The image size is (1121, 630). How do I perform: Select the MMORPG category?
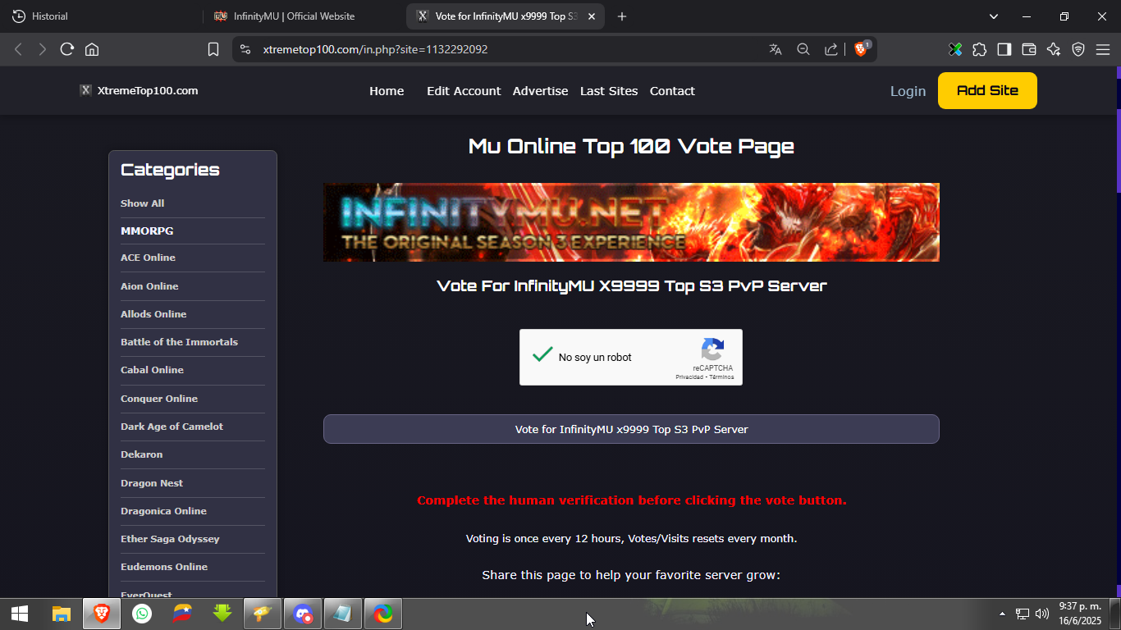[147, 231]
